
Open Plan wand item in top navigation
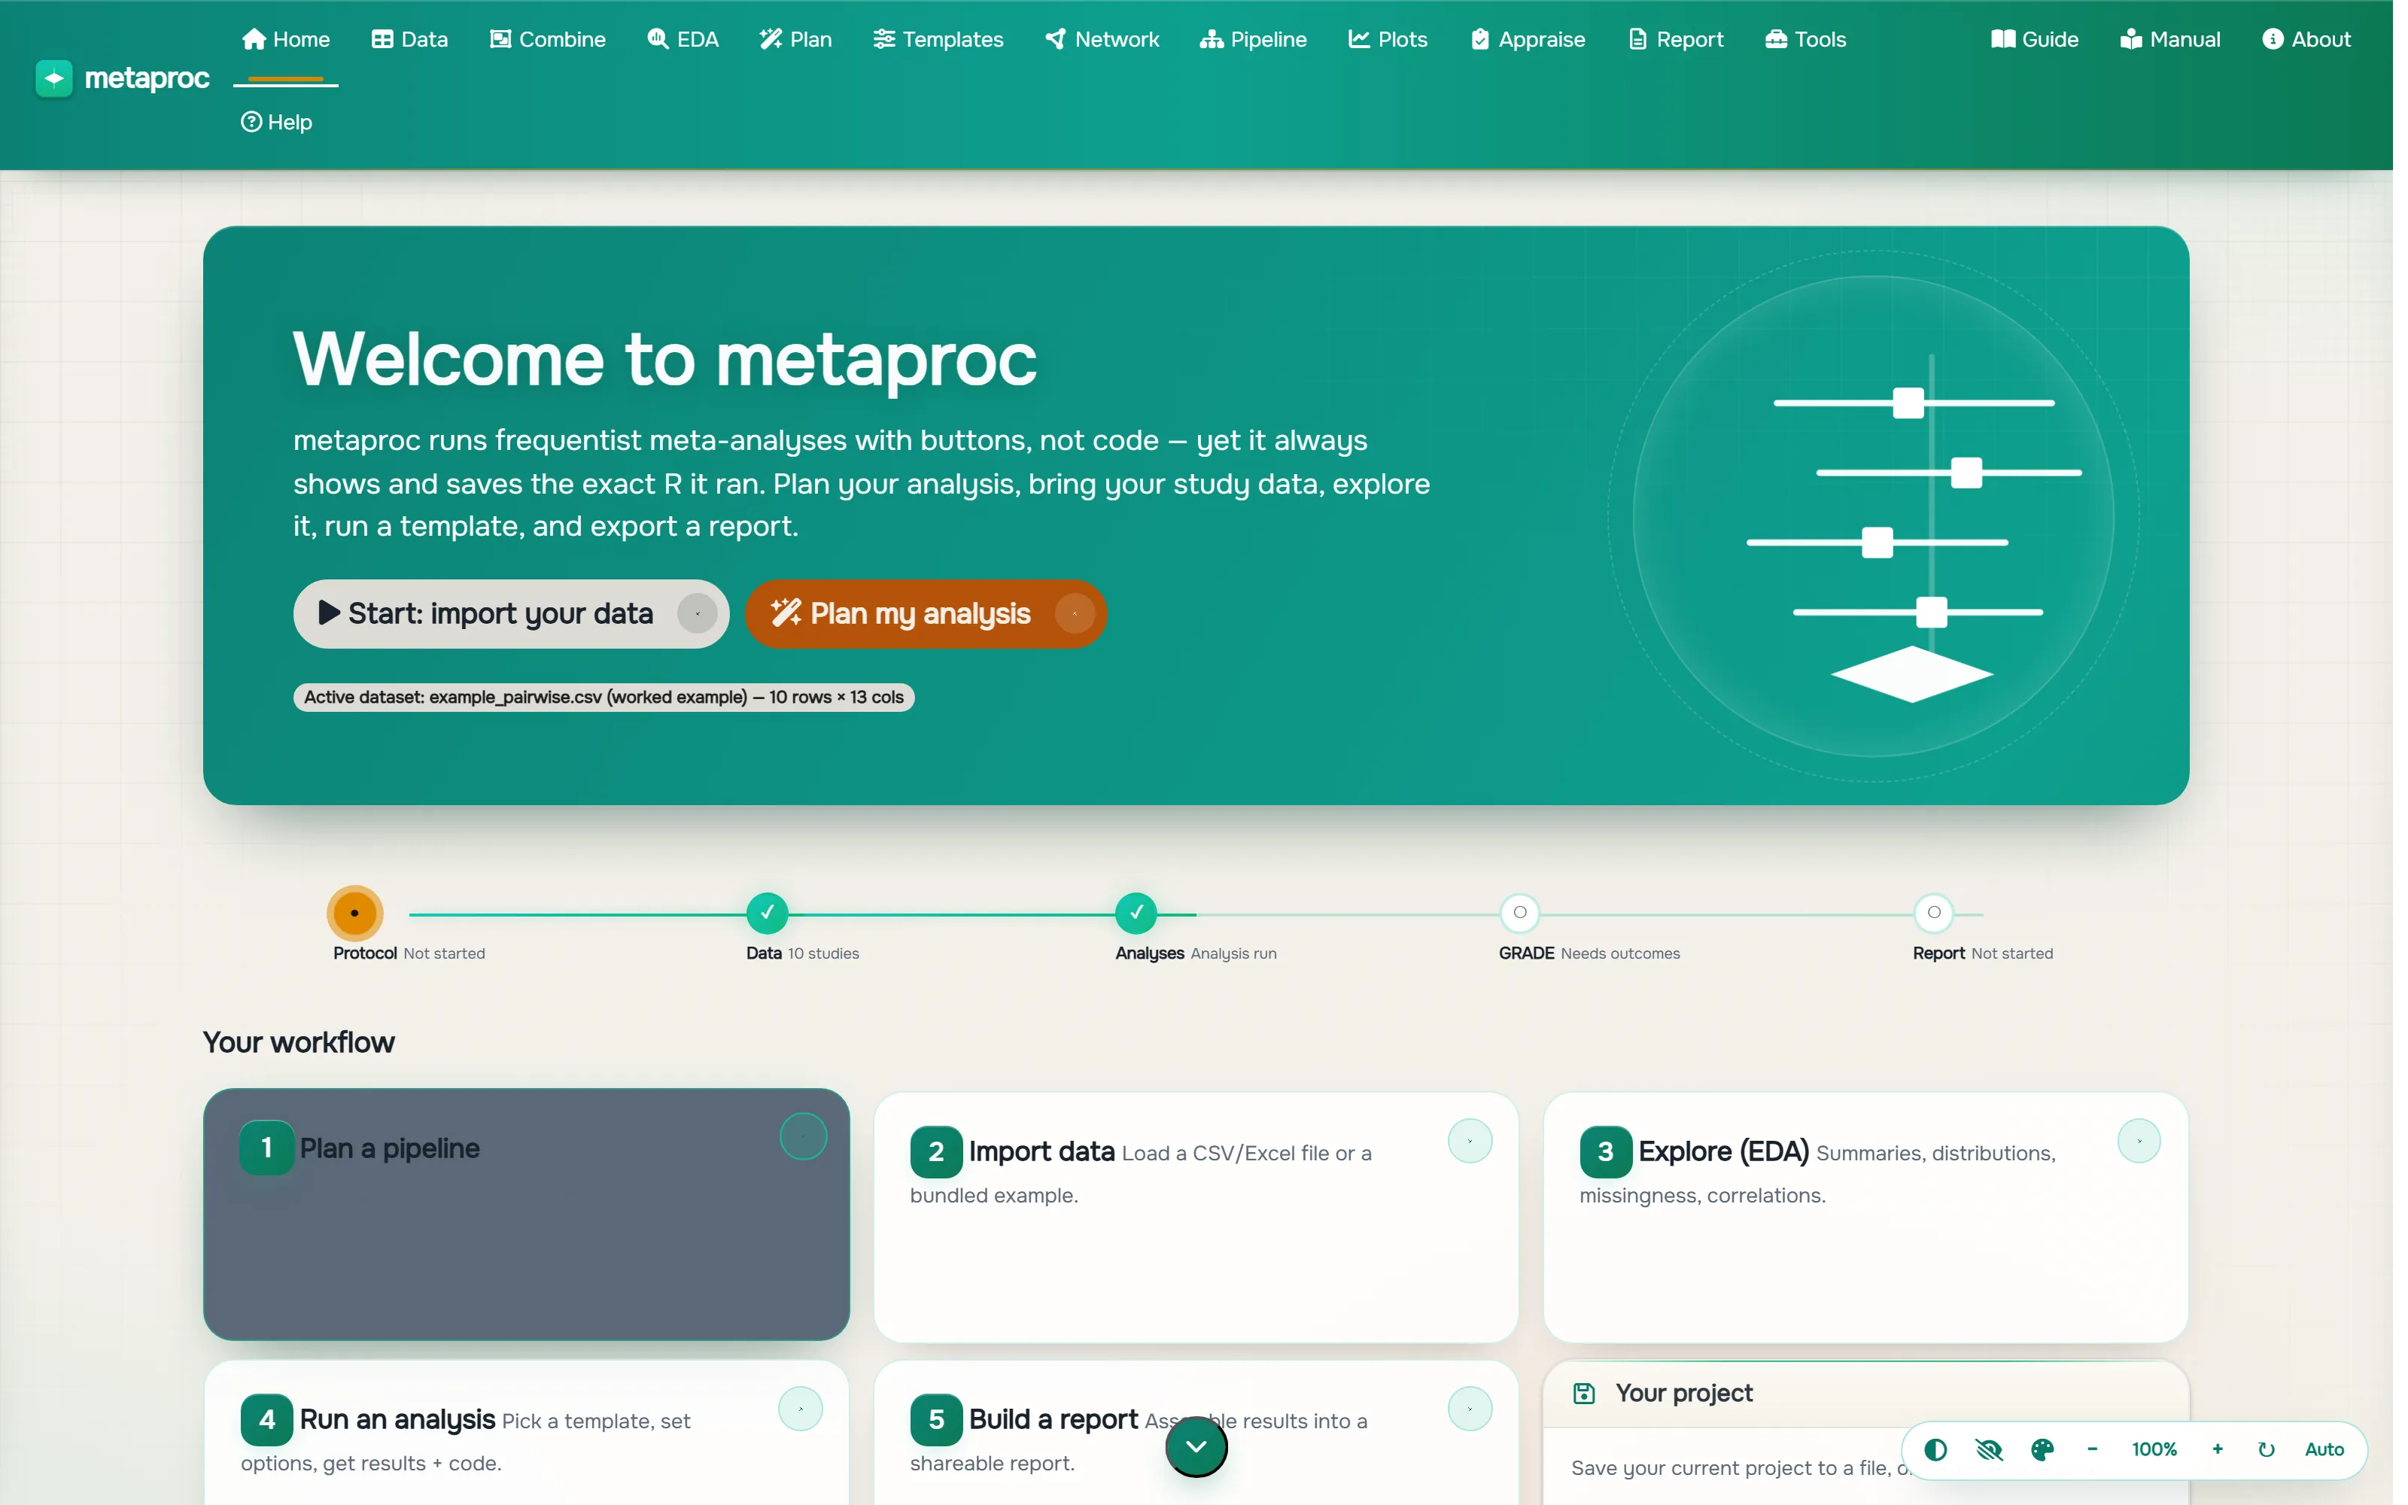[795, 39]
